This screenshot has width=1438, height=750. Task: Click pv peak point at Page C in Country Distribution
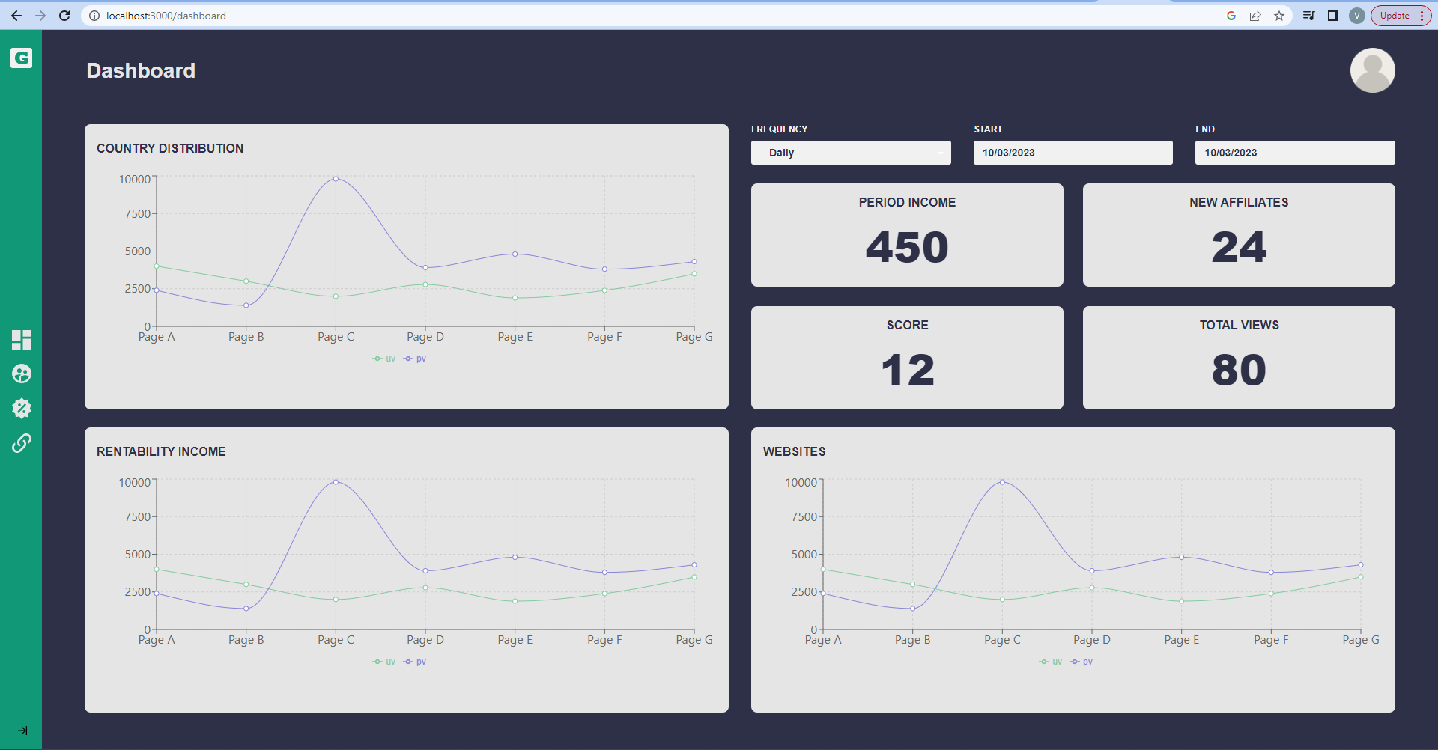tap(336, 179)
